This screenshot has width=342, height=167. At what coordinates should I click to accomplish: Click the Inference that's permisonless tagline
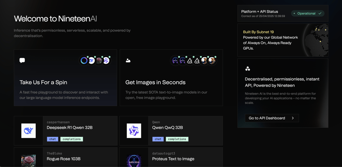[x=72, y=33]
